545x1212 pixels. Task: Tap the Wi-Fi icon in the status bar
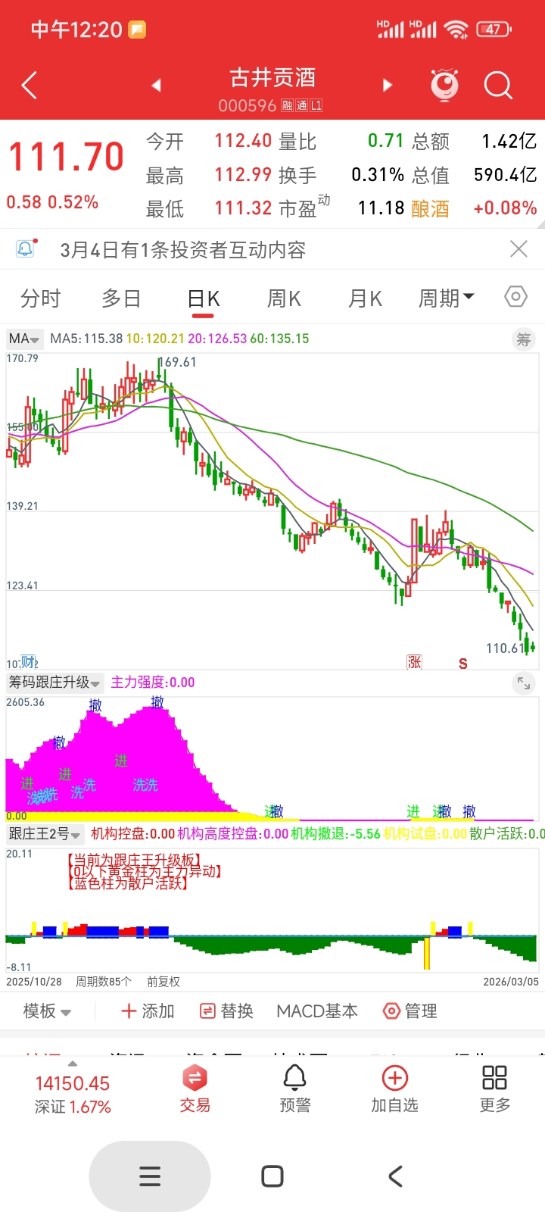click(456, 30)
